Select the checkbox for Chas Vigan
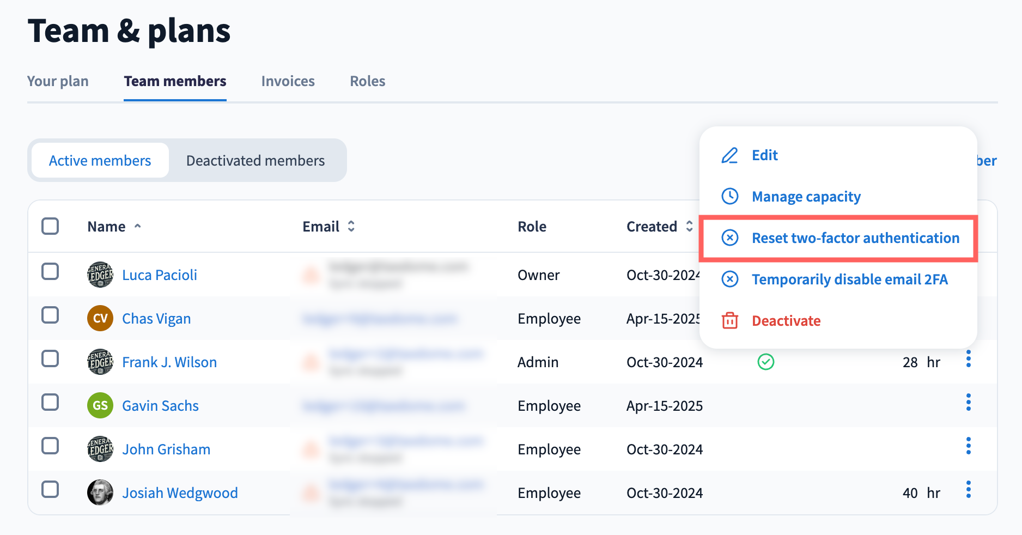Image resolution: width=1022 pixels, height=535 pixels. (x=50, y=315)
